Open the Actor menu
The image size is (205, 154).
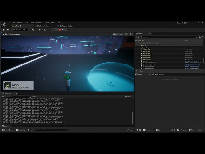53,23
